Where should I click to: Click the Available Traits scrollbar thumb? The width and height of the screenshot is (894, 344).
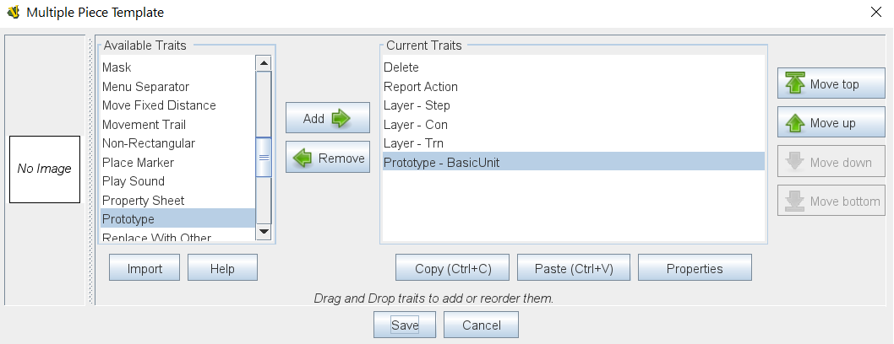[264, 158]
